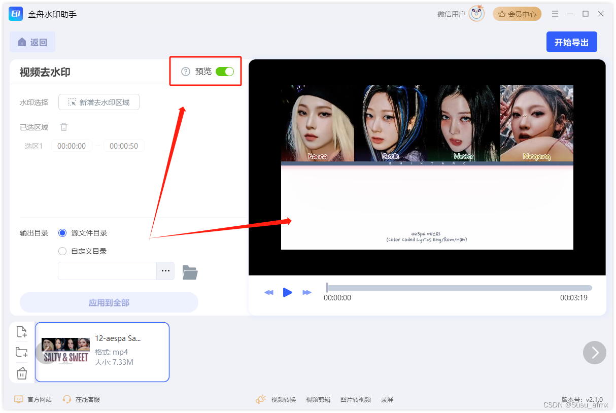
Task: Maximize the application window
Action: click(x=586, y=14)
